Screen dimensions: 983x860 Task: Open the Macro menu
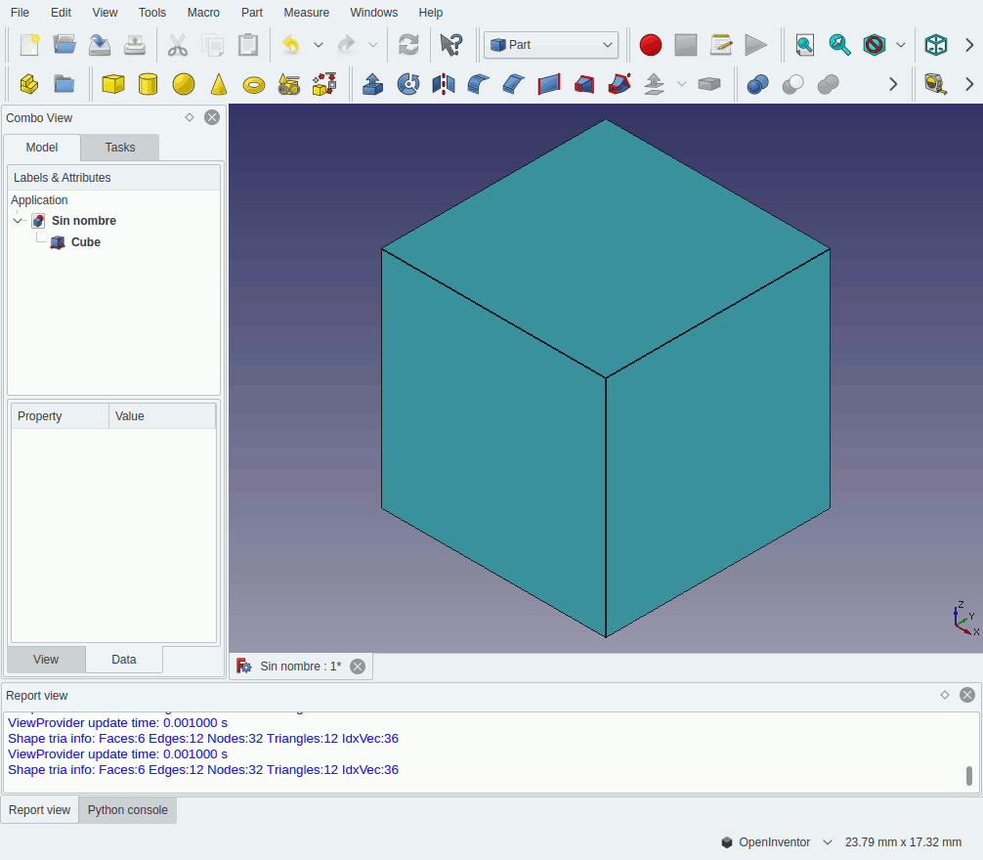point(203,13)
